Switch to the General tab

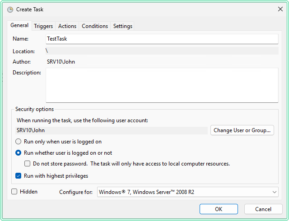pos(19,25)
